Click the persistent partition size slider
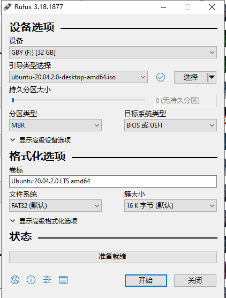This screenshot has height=298, width=226. coord(78,100)
